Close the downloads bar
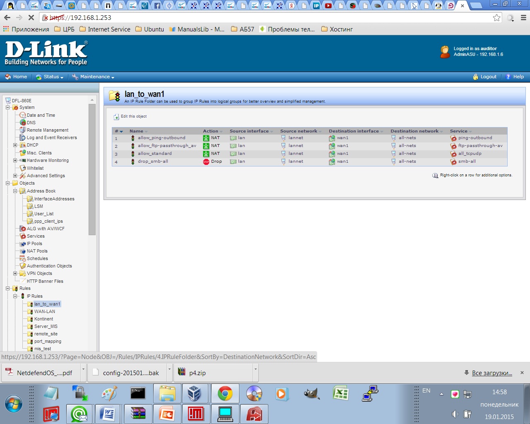Image resolution: width=530 pixels, height=424 pixels. point(522,373)
